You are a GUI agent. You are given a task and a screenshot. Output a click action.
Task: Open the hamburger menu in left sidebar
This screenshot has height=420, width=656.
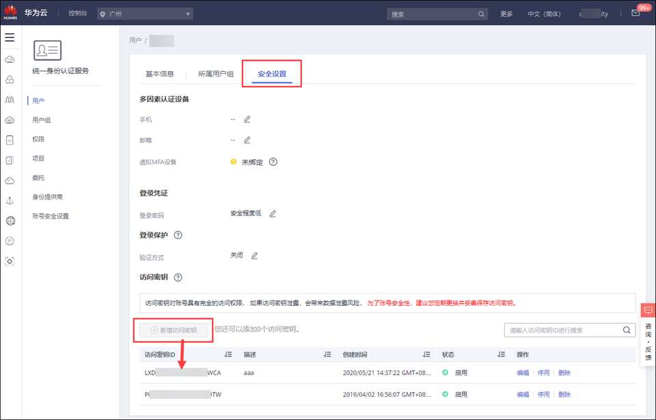tap(10, 38)
